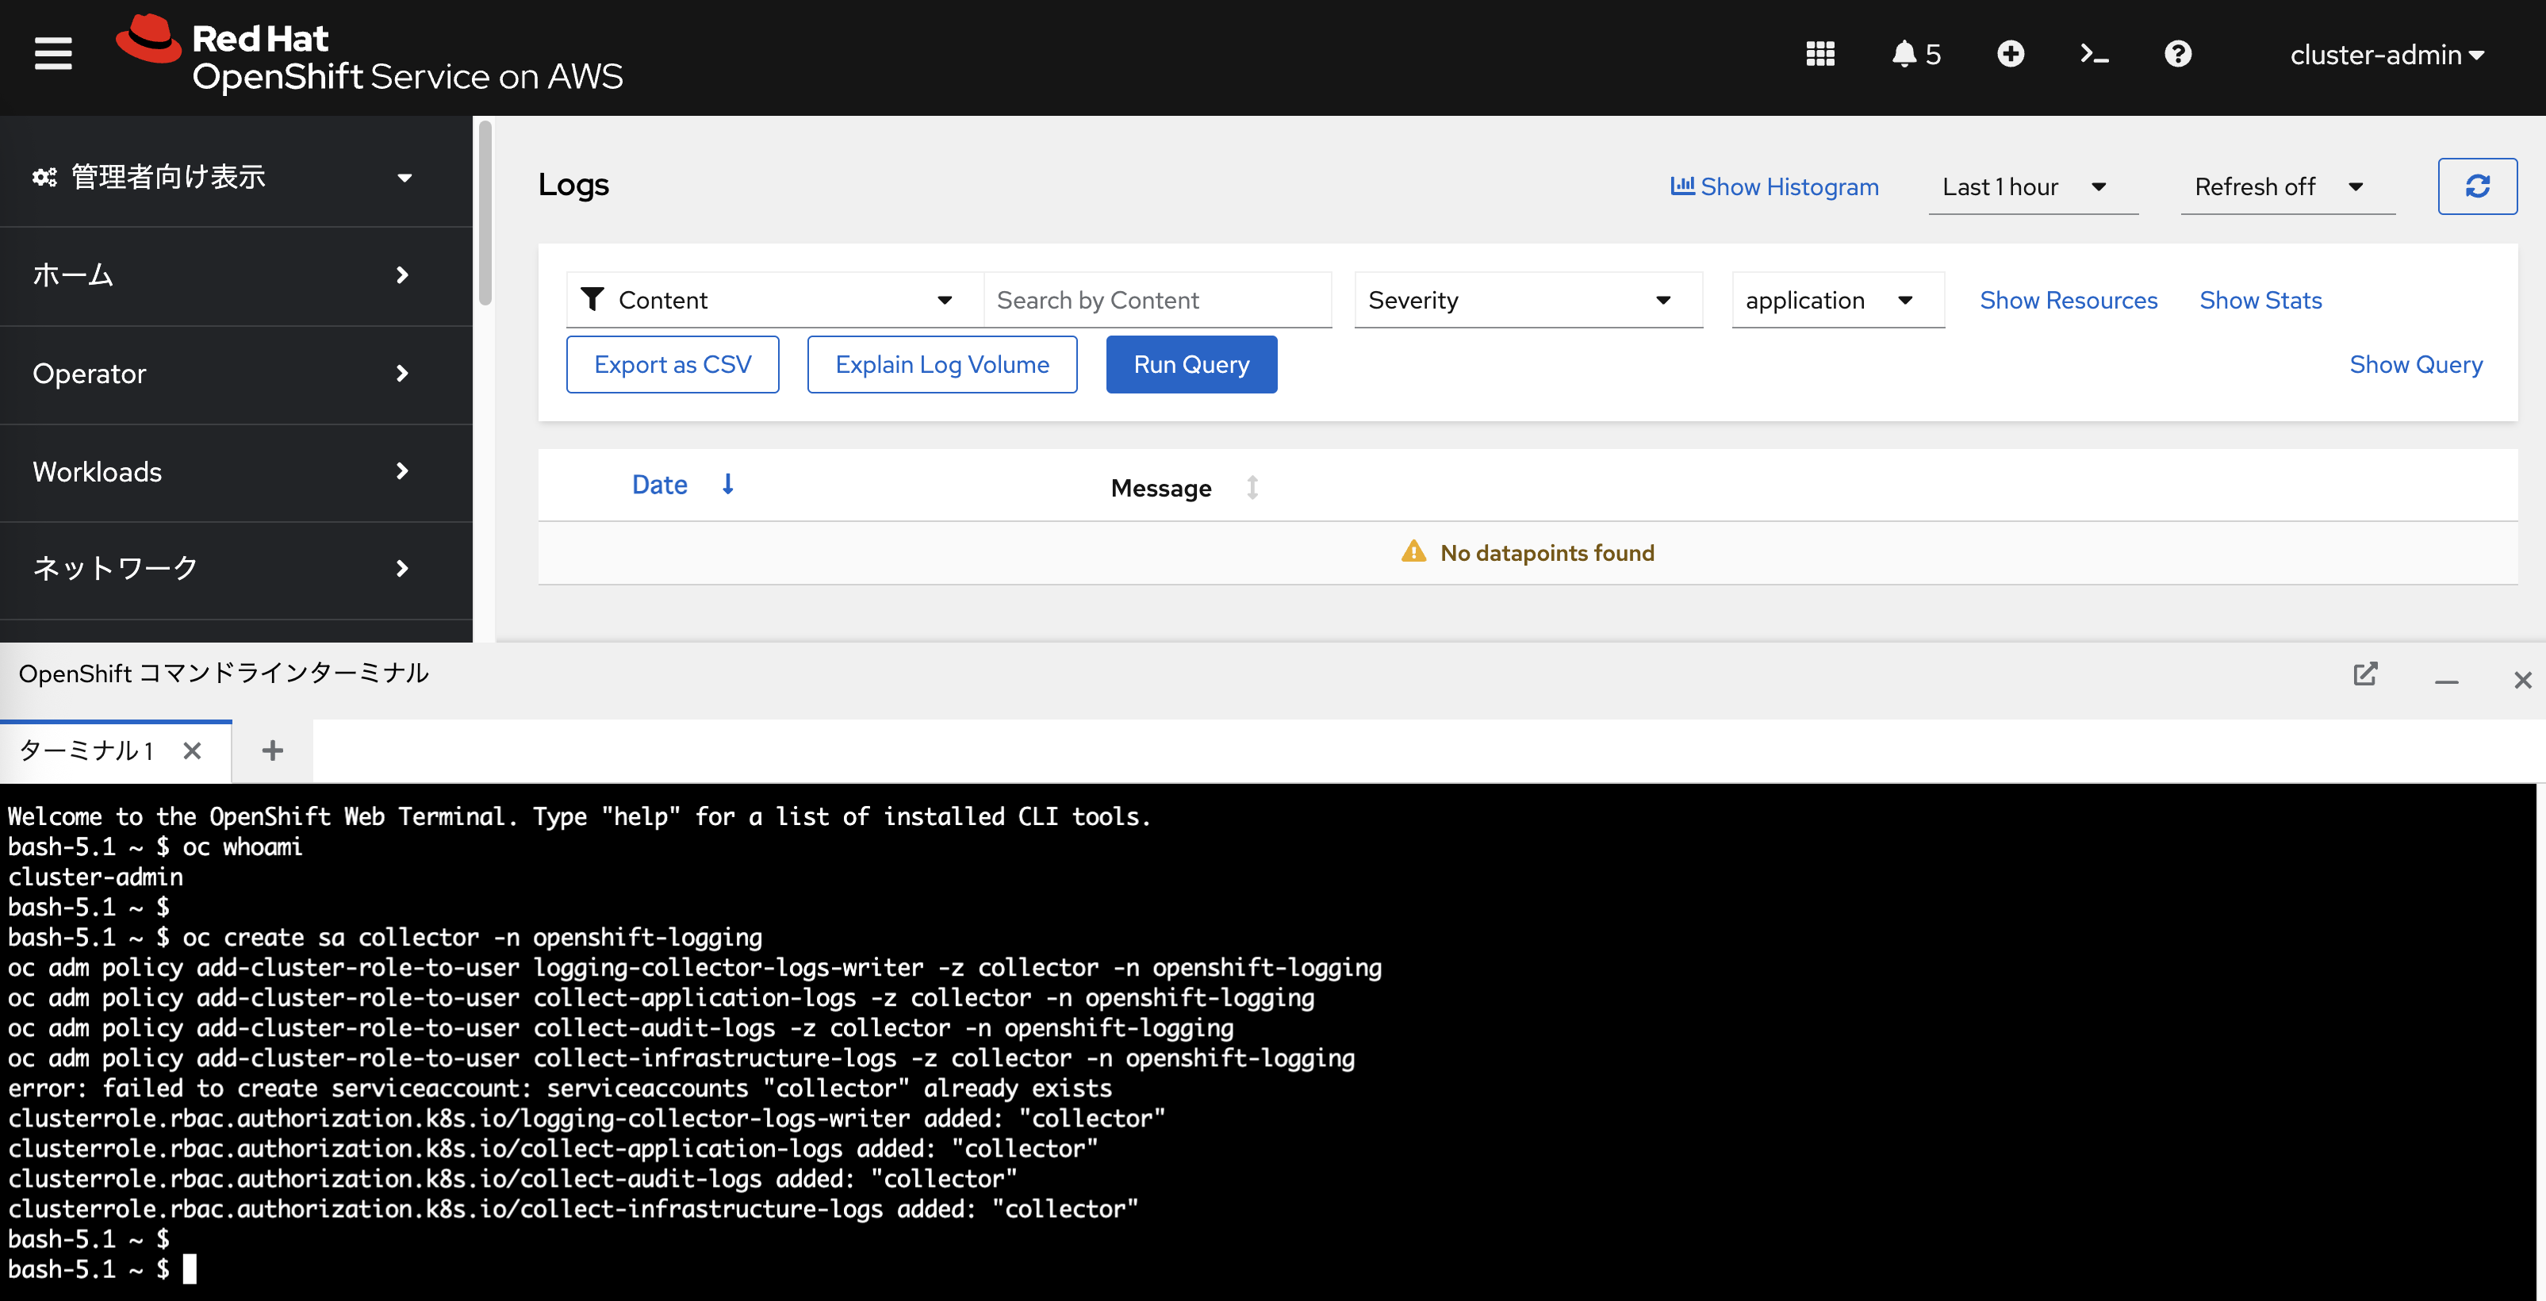Click the Run Query button
Image resolution: width=2546 pixels, height=1301 pixels.
pyautogui.click(x=1191, y=364)
